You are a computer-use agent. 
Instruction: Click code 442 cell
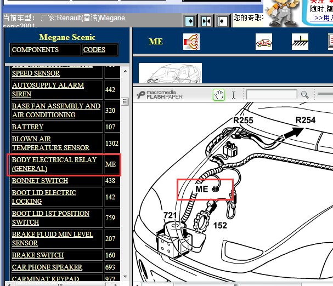(112, 89)
